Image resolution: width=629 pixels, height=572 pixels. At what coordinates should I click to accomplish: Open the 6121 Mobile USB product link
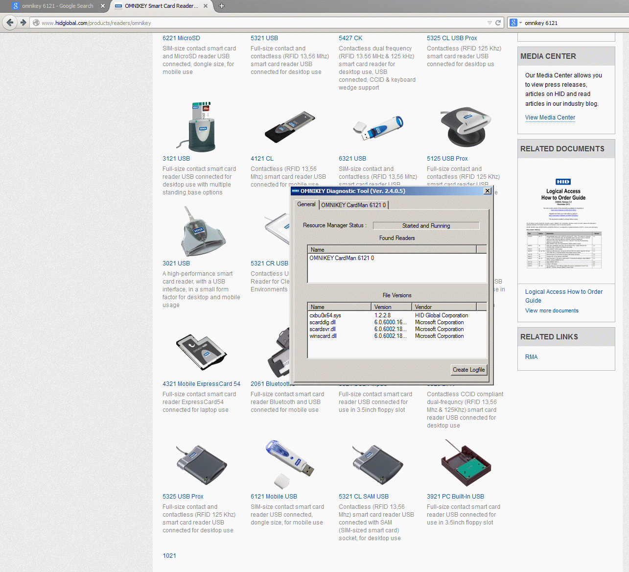click(x=274, y=497)
